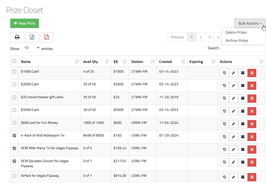Screen dimensions: 266x183
Task: Uncheck the ACM After Party Tix checkbox
Action: pos(15,148)
